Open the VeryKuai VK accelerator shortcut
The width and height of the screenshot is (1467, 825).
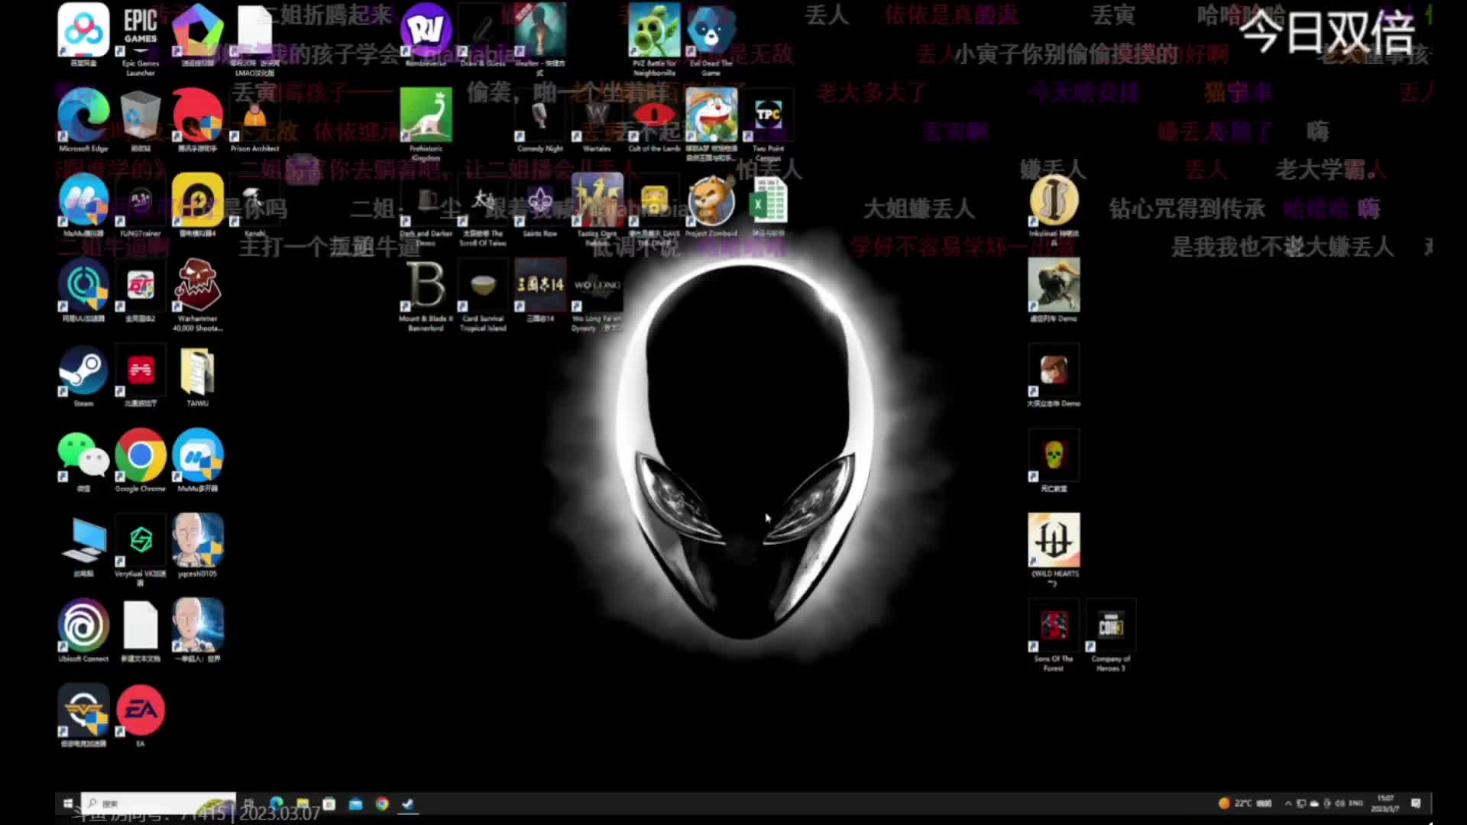click(x=141, y=548)
